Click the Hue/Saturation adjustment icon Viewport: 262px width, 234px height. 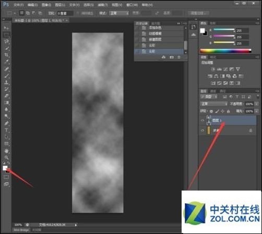210,76
